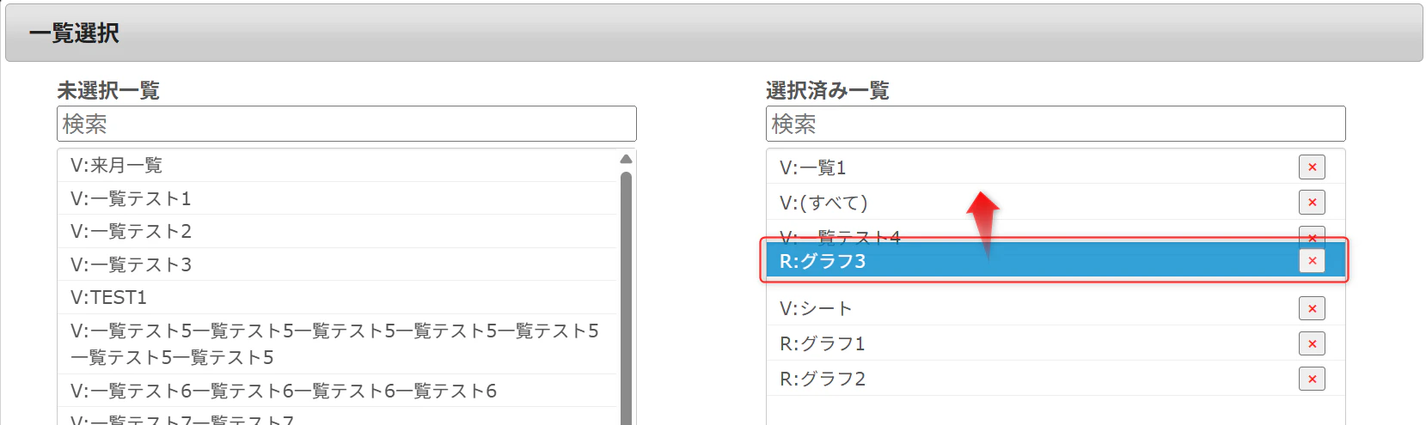Select the V:TEST1 item
The image size is (1426, 425).
click(339, 297)
